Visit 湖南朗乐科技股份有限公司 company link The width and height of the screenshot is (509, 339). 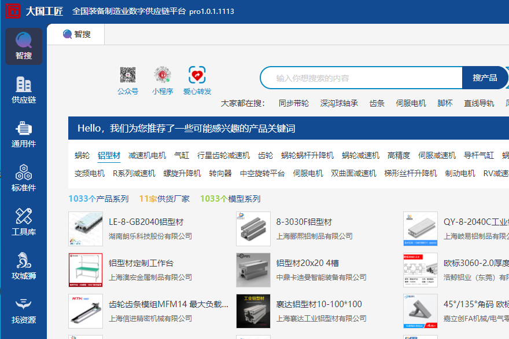coord(152,235)
